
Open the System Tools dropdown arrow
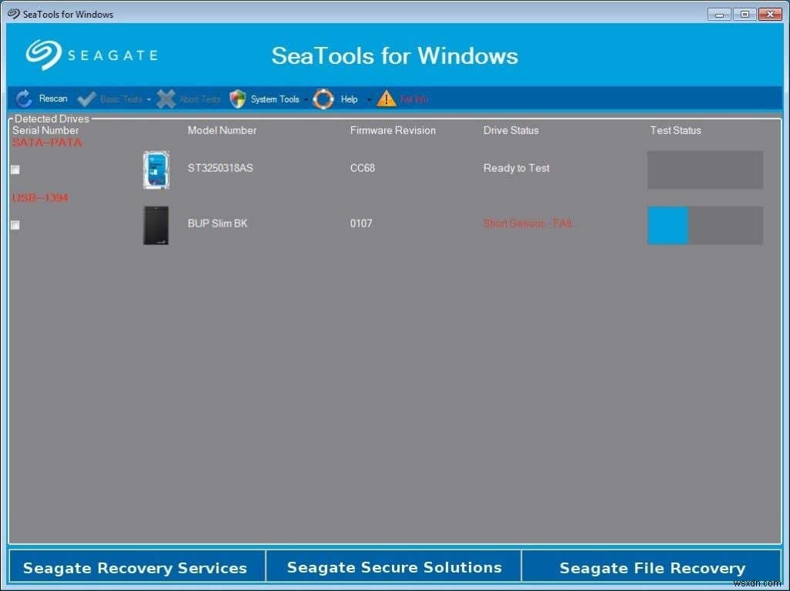[x=306, y=99]
